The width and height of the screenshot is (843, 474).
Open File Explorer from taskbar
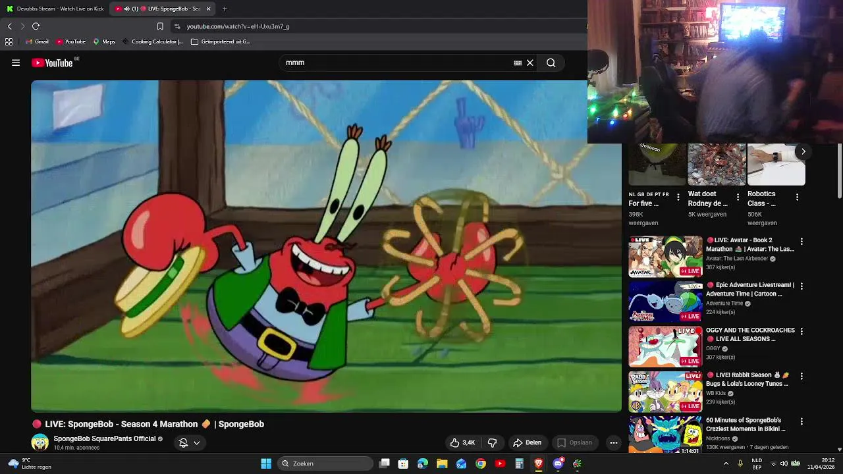(x=442, y=463)
